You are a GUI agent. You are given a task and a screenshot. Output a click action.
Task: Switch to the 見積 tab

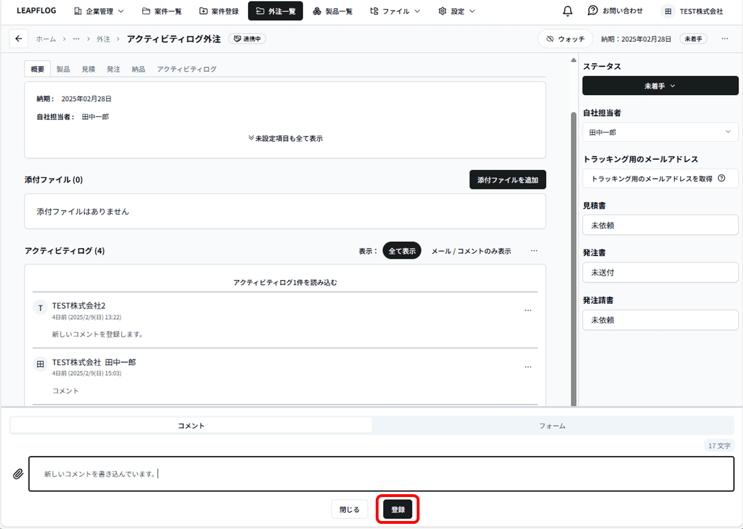[x=88, y=69]
